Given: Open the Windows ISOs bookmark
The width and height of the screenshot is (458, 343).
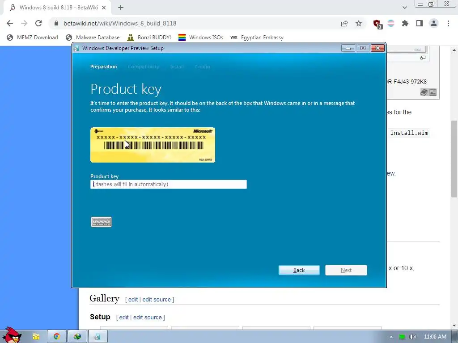Looking at the screenshot, I should pyautogui.click(x=201, y=38).
